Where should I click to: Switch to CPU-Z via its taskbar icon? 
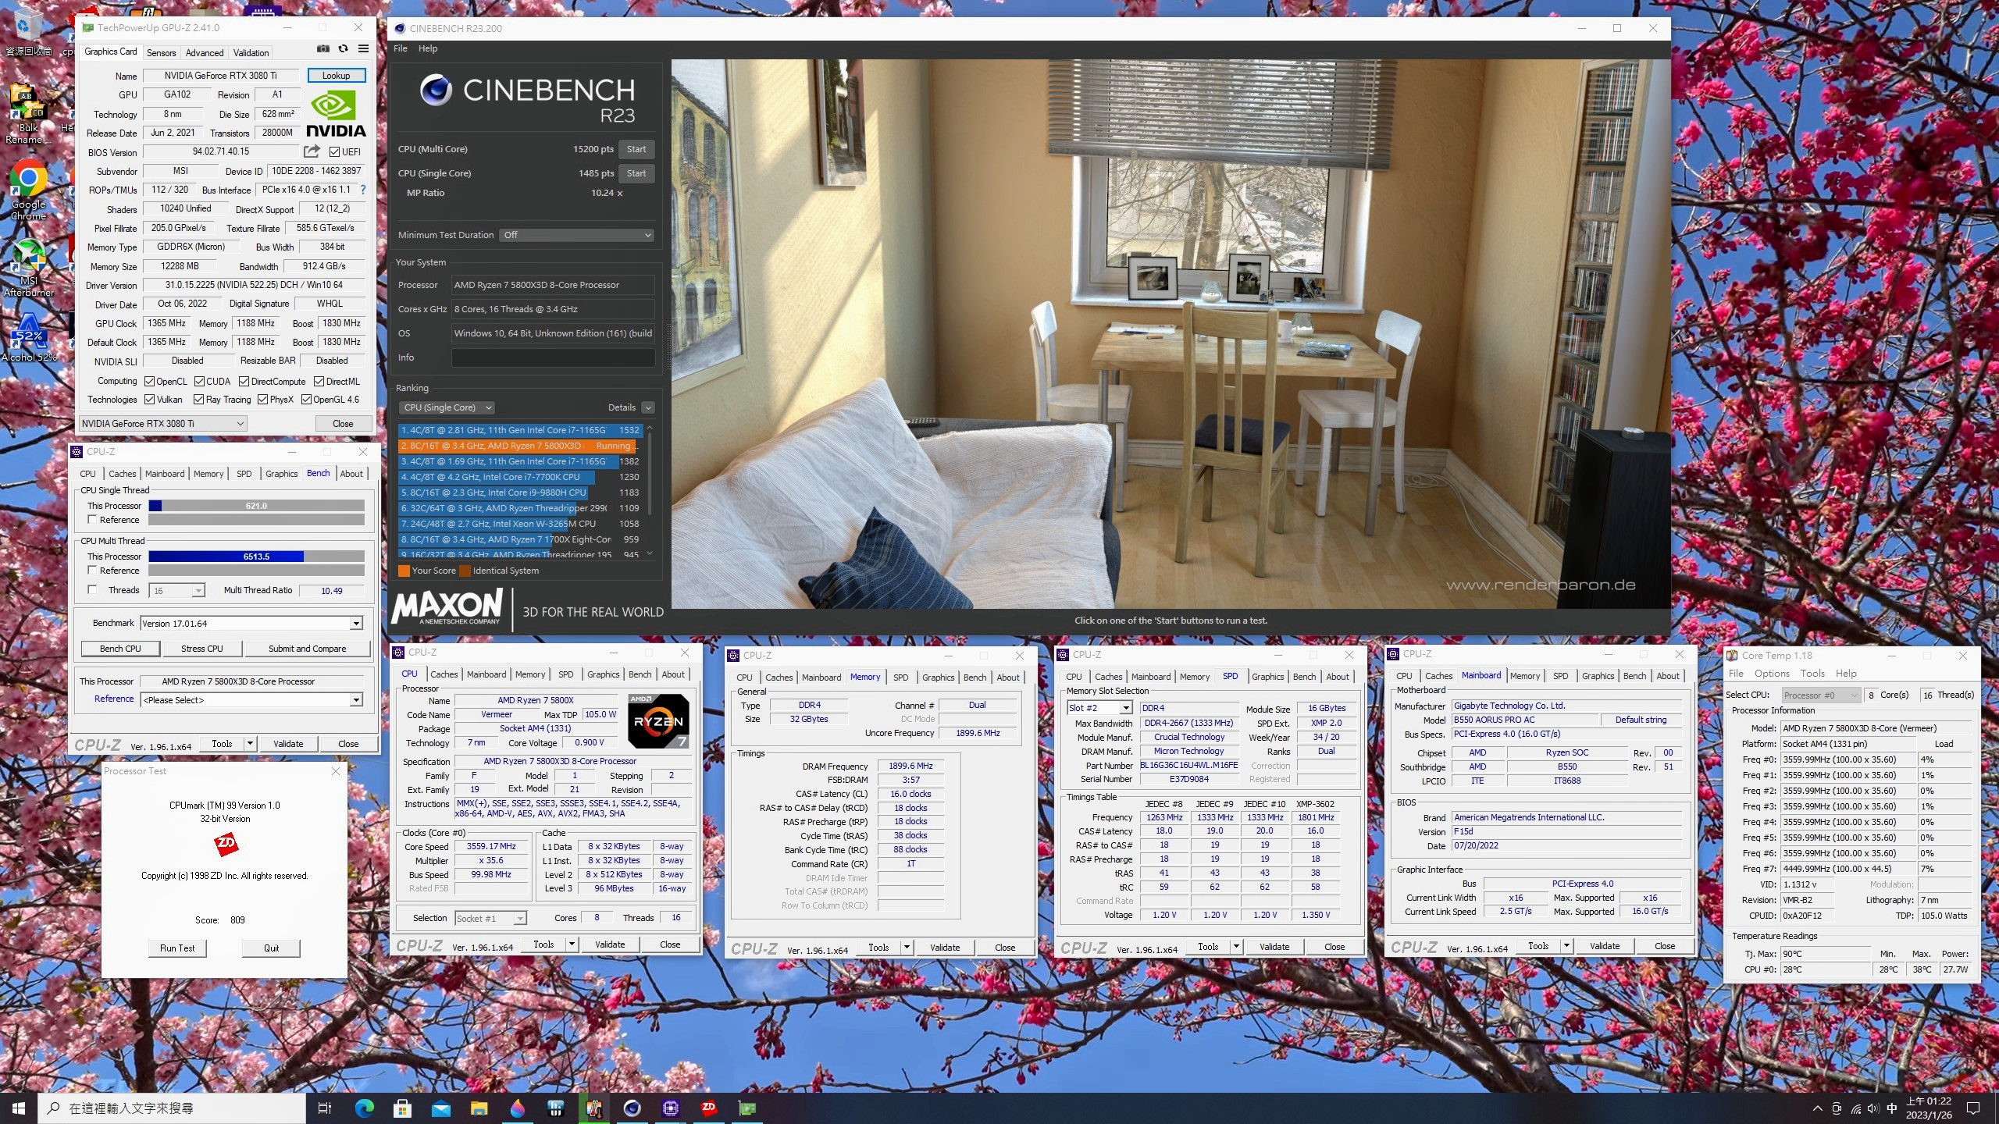click(x=671, y=1108)
